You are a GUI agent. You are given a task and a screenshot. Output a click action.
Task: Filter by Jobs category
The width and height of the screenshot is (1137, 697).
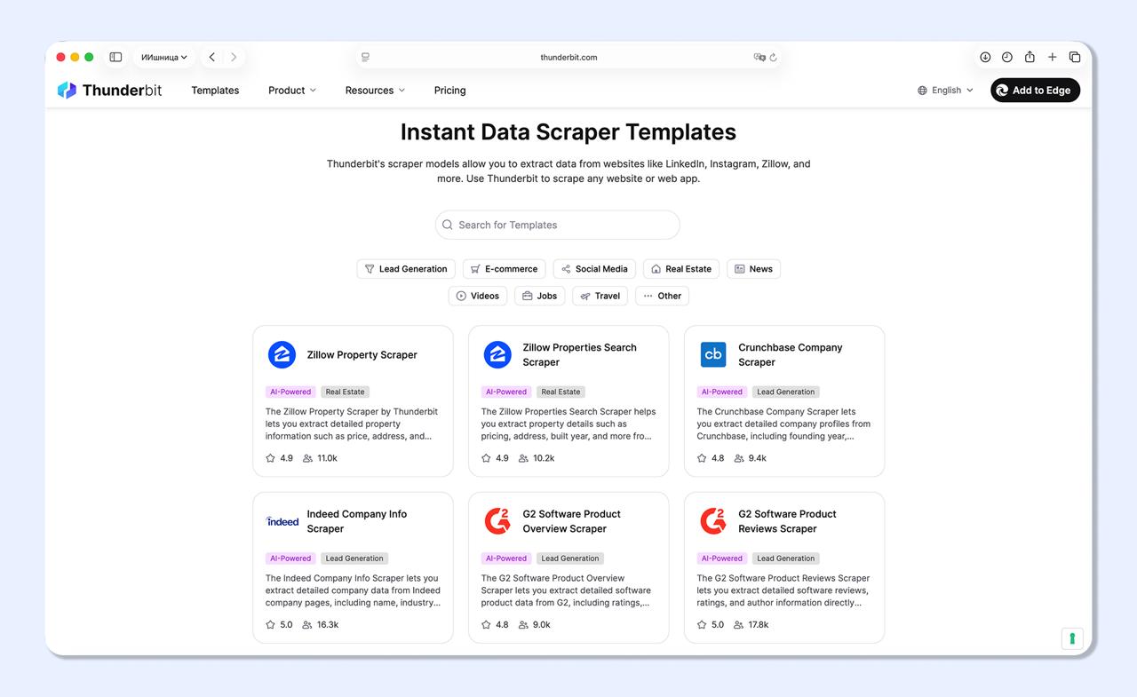(x=540, y=296)
